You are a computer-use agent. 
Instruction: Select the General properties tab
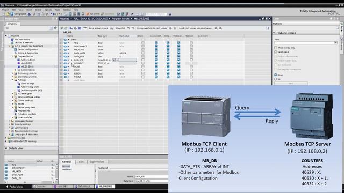tap(67, 162)
